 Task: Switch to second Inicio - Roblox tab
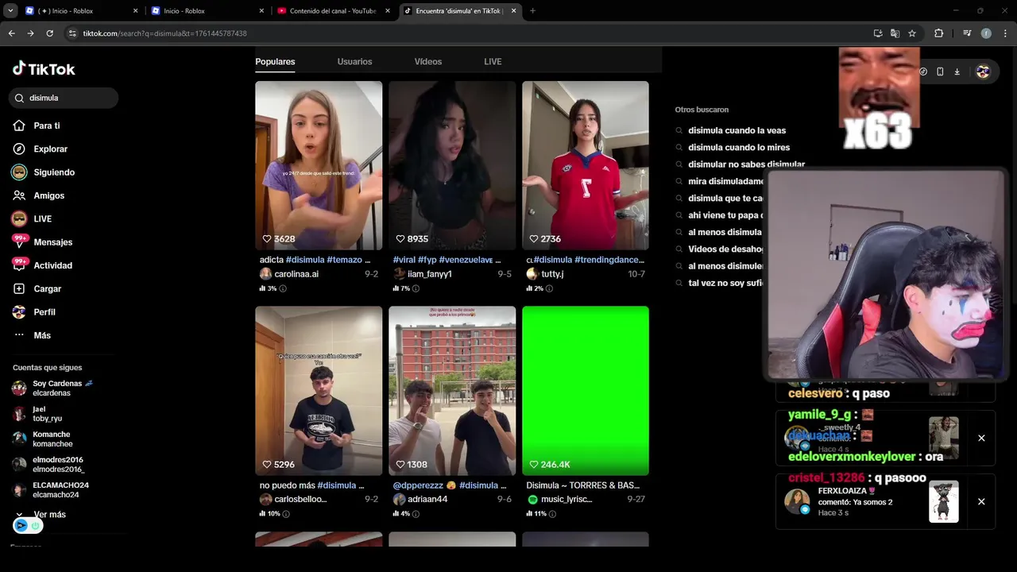click(x=207, y=11)
